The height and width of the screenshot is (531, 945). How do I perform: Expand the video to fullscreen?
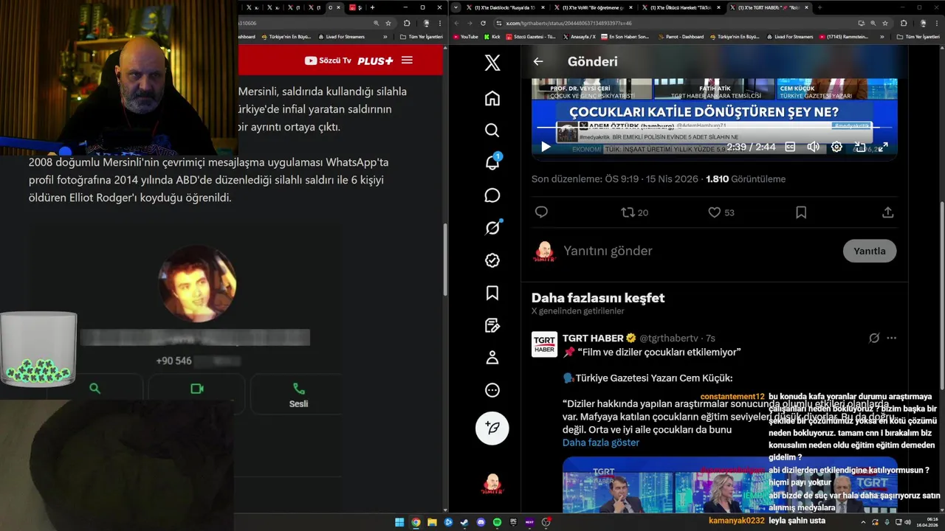pos(883,147)
